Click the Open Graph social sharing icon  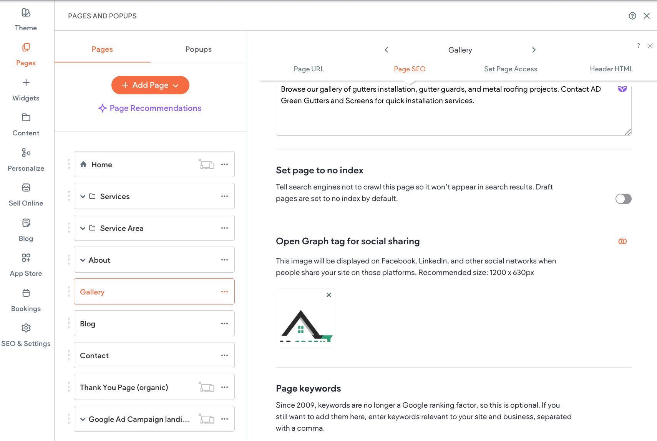[622, 241]
